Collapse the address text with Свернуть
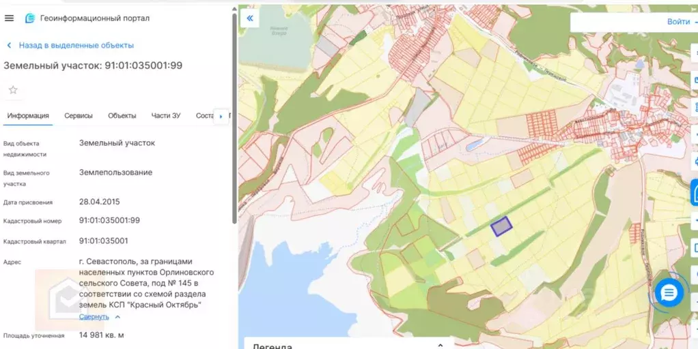 click(94, 317)
